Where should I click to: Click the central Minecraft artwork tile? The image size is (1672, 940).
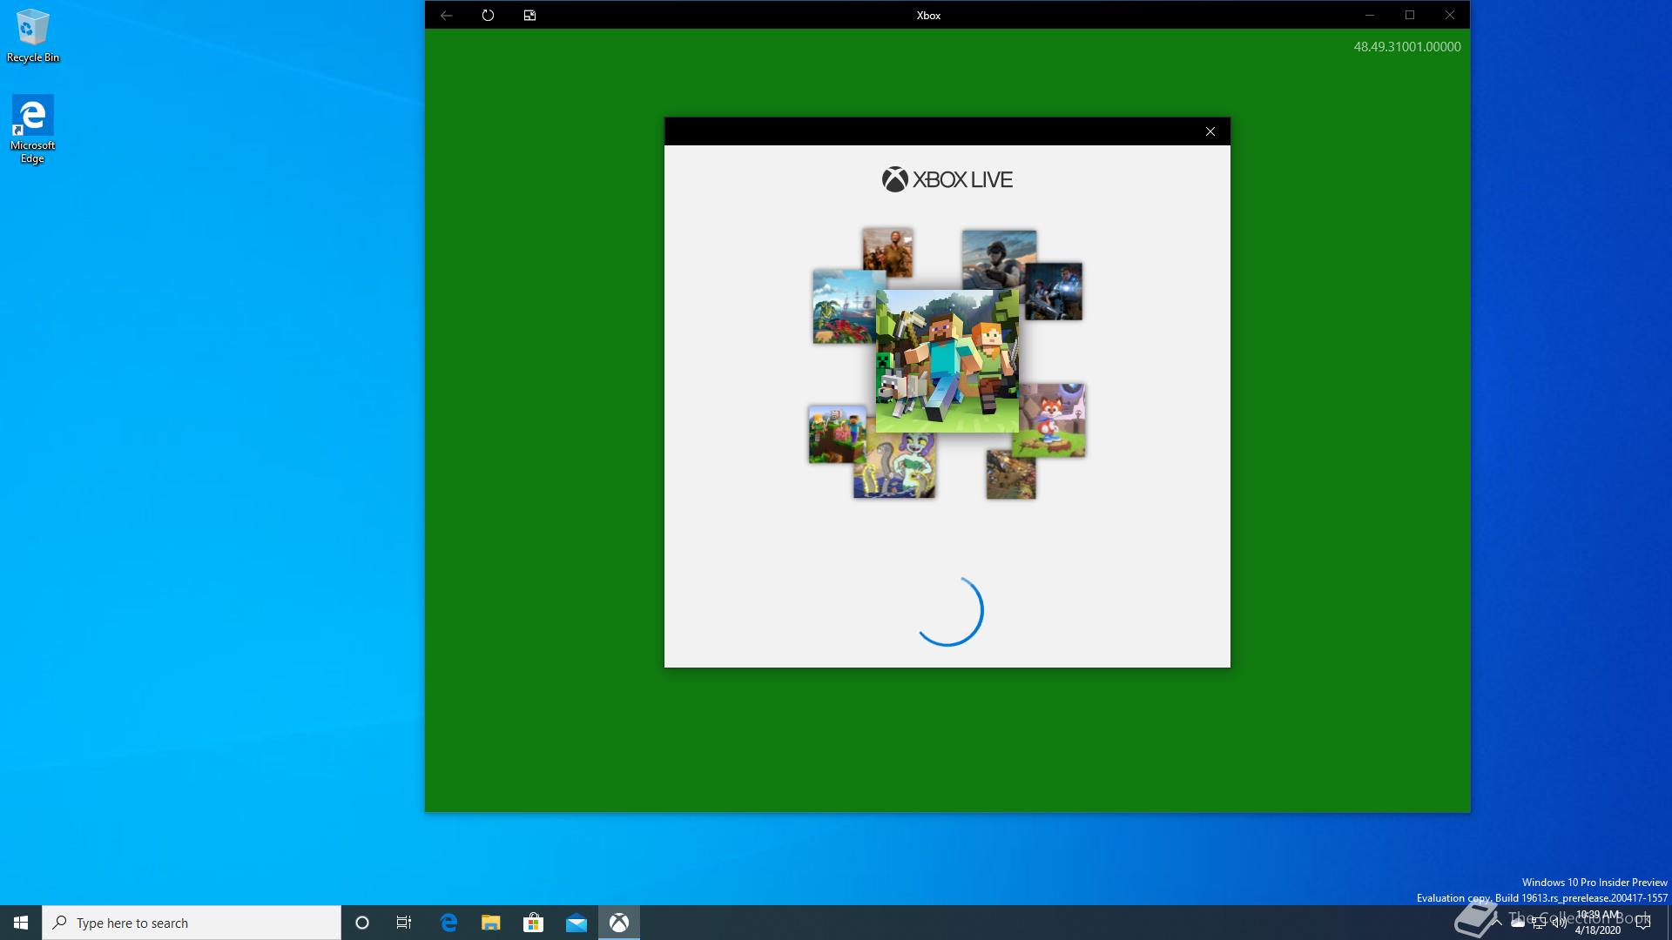point(947,361)
